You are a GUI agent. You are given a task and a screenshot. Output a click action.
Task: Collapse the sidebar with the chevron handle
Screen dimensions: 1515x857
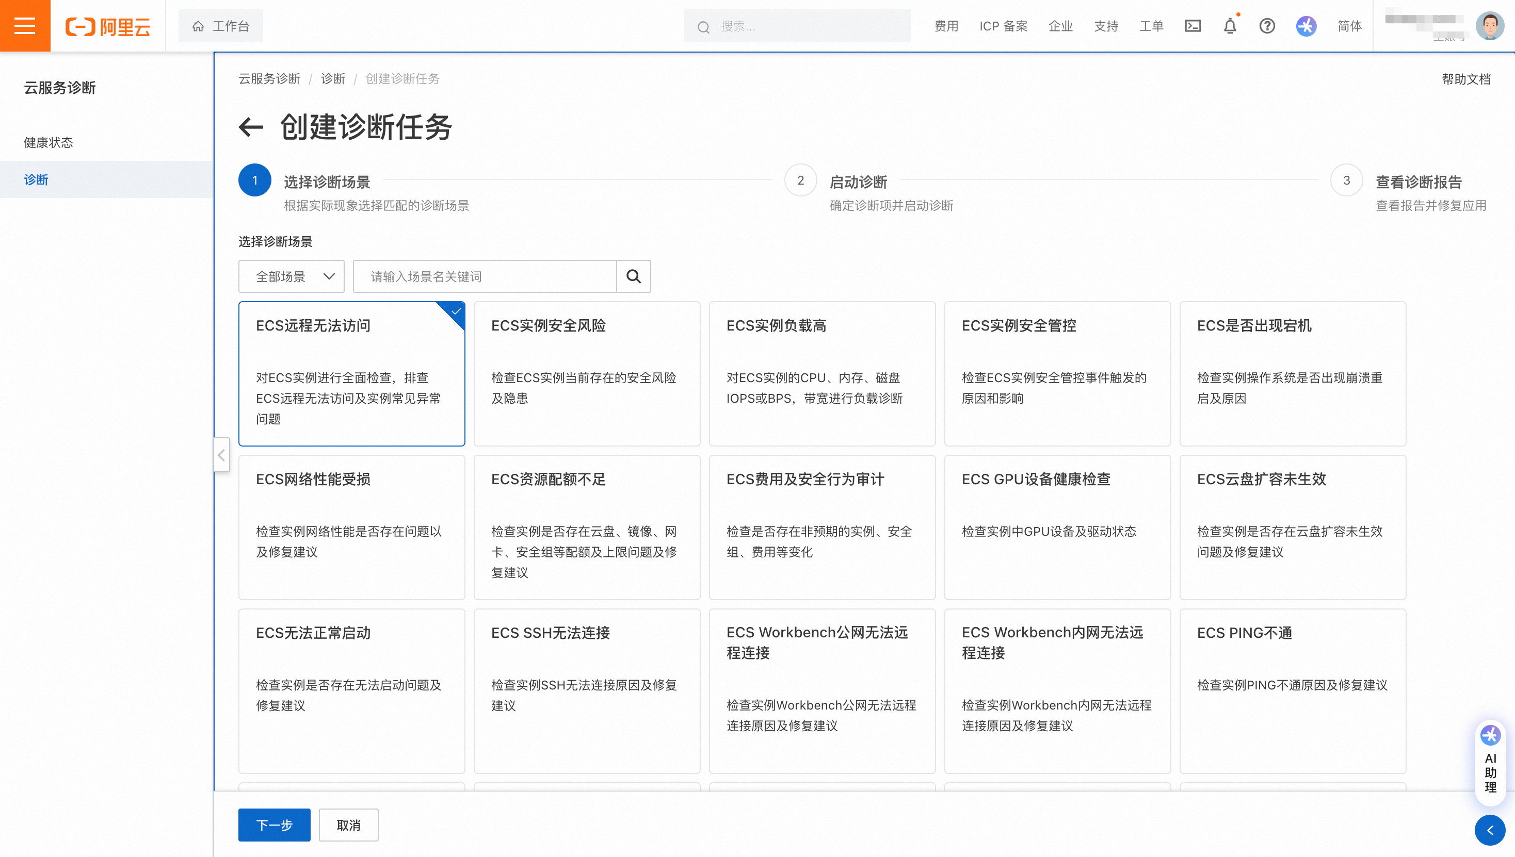(221, 455)
